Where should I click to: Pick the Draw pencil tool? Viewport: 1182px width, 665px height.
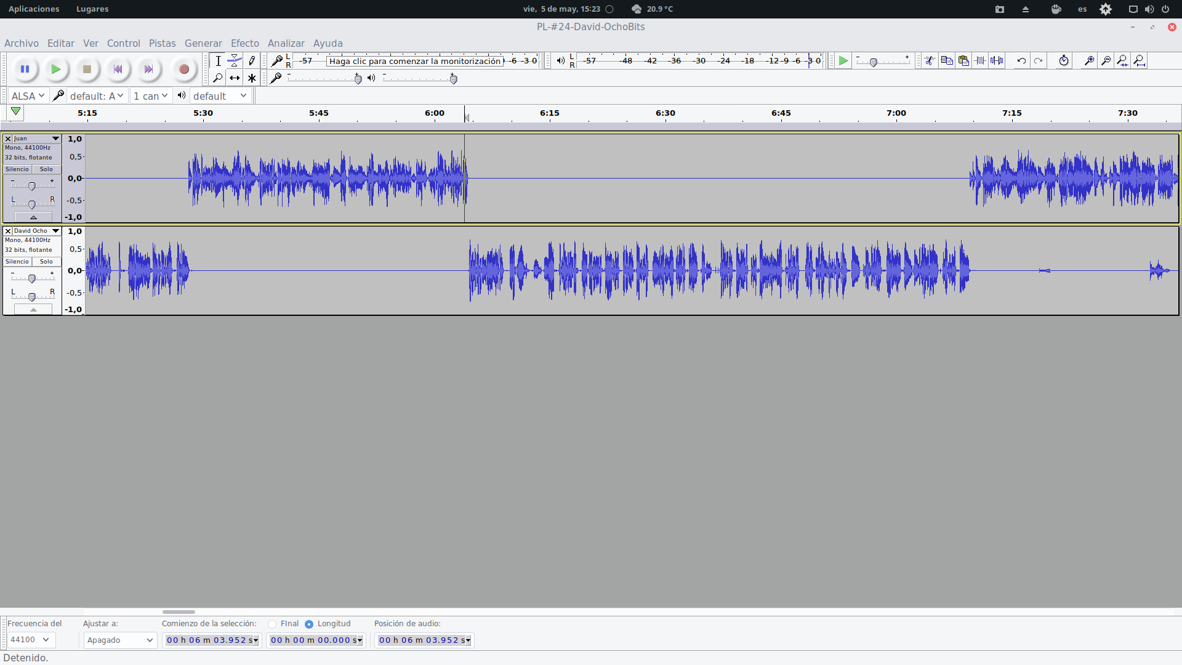[252, 60]
